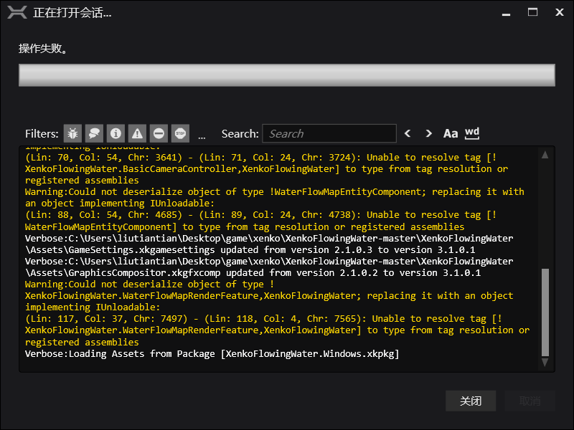574x430 pixels.
Task: Toggle the debug (bug) log filter
Action: [72, 133]
